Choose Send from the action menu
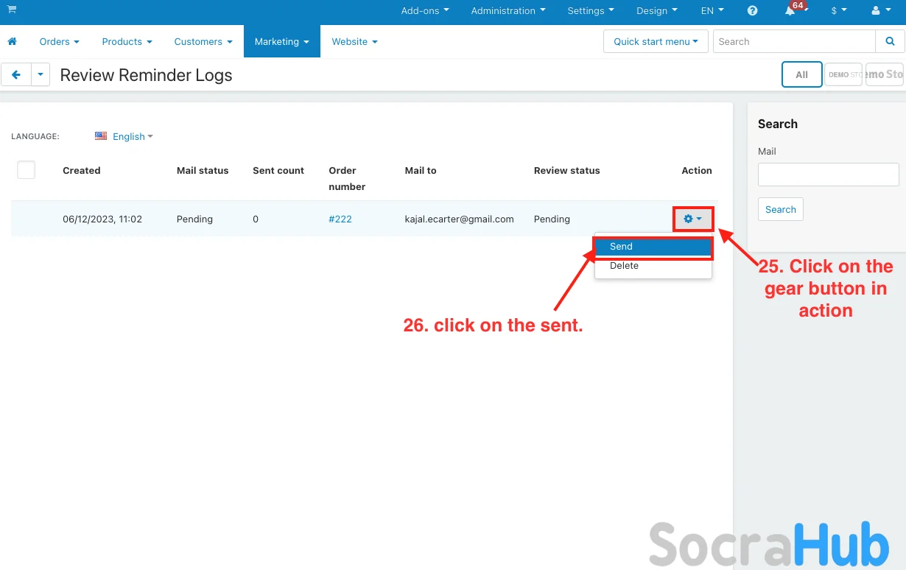This screenshot has width=906, height=570. pyautogui.click(x=653, y=247)
